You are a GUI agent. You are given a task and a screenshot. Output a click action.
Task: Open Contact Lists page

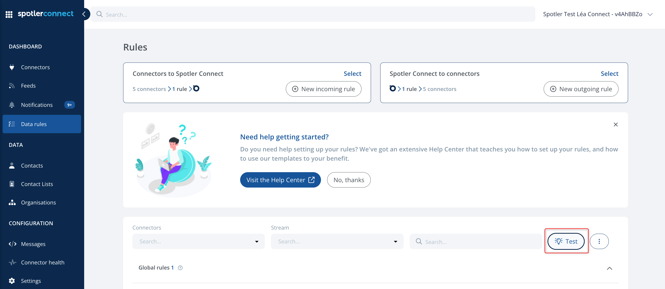tap(42, 184)
